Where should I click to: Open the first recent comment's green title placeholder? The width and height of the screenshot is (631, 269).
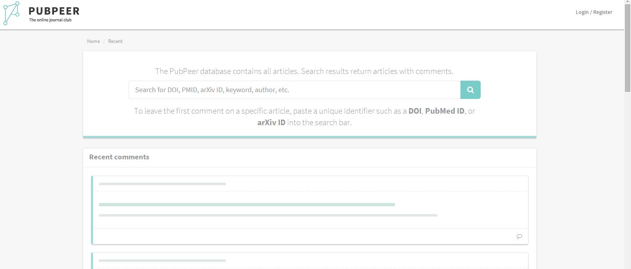point(247,205)
